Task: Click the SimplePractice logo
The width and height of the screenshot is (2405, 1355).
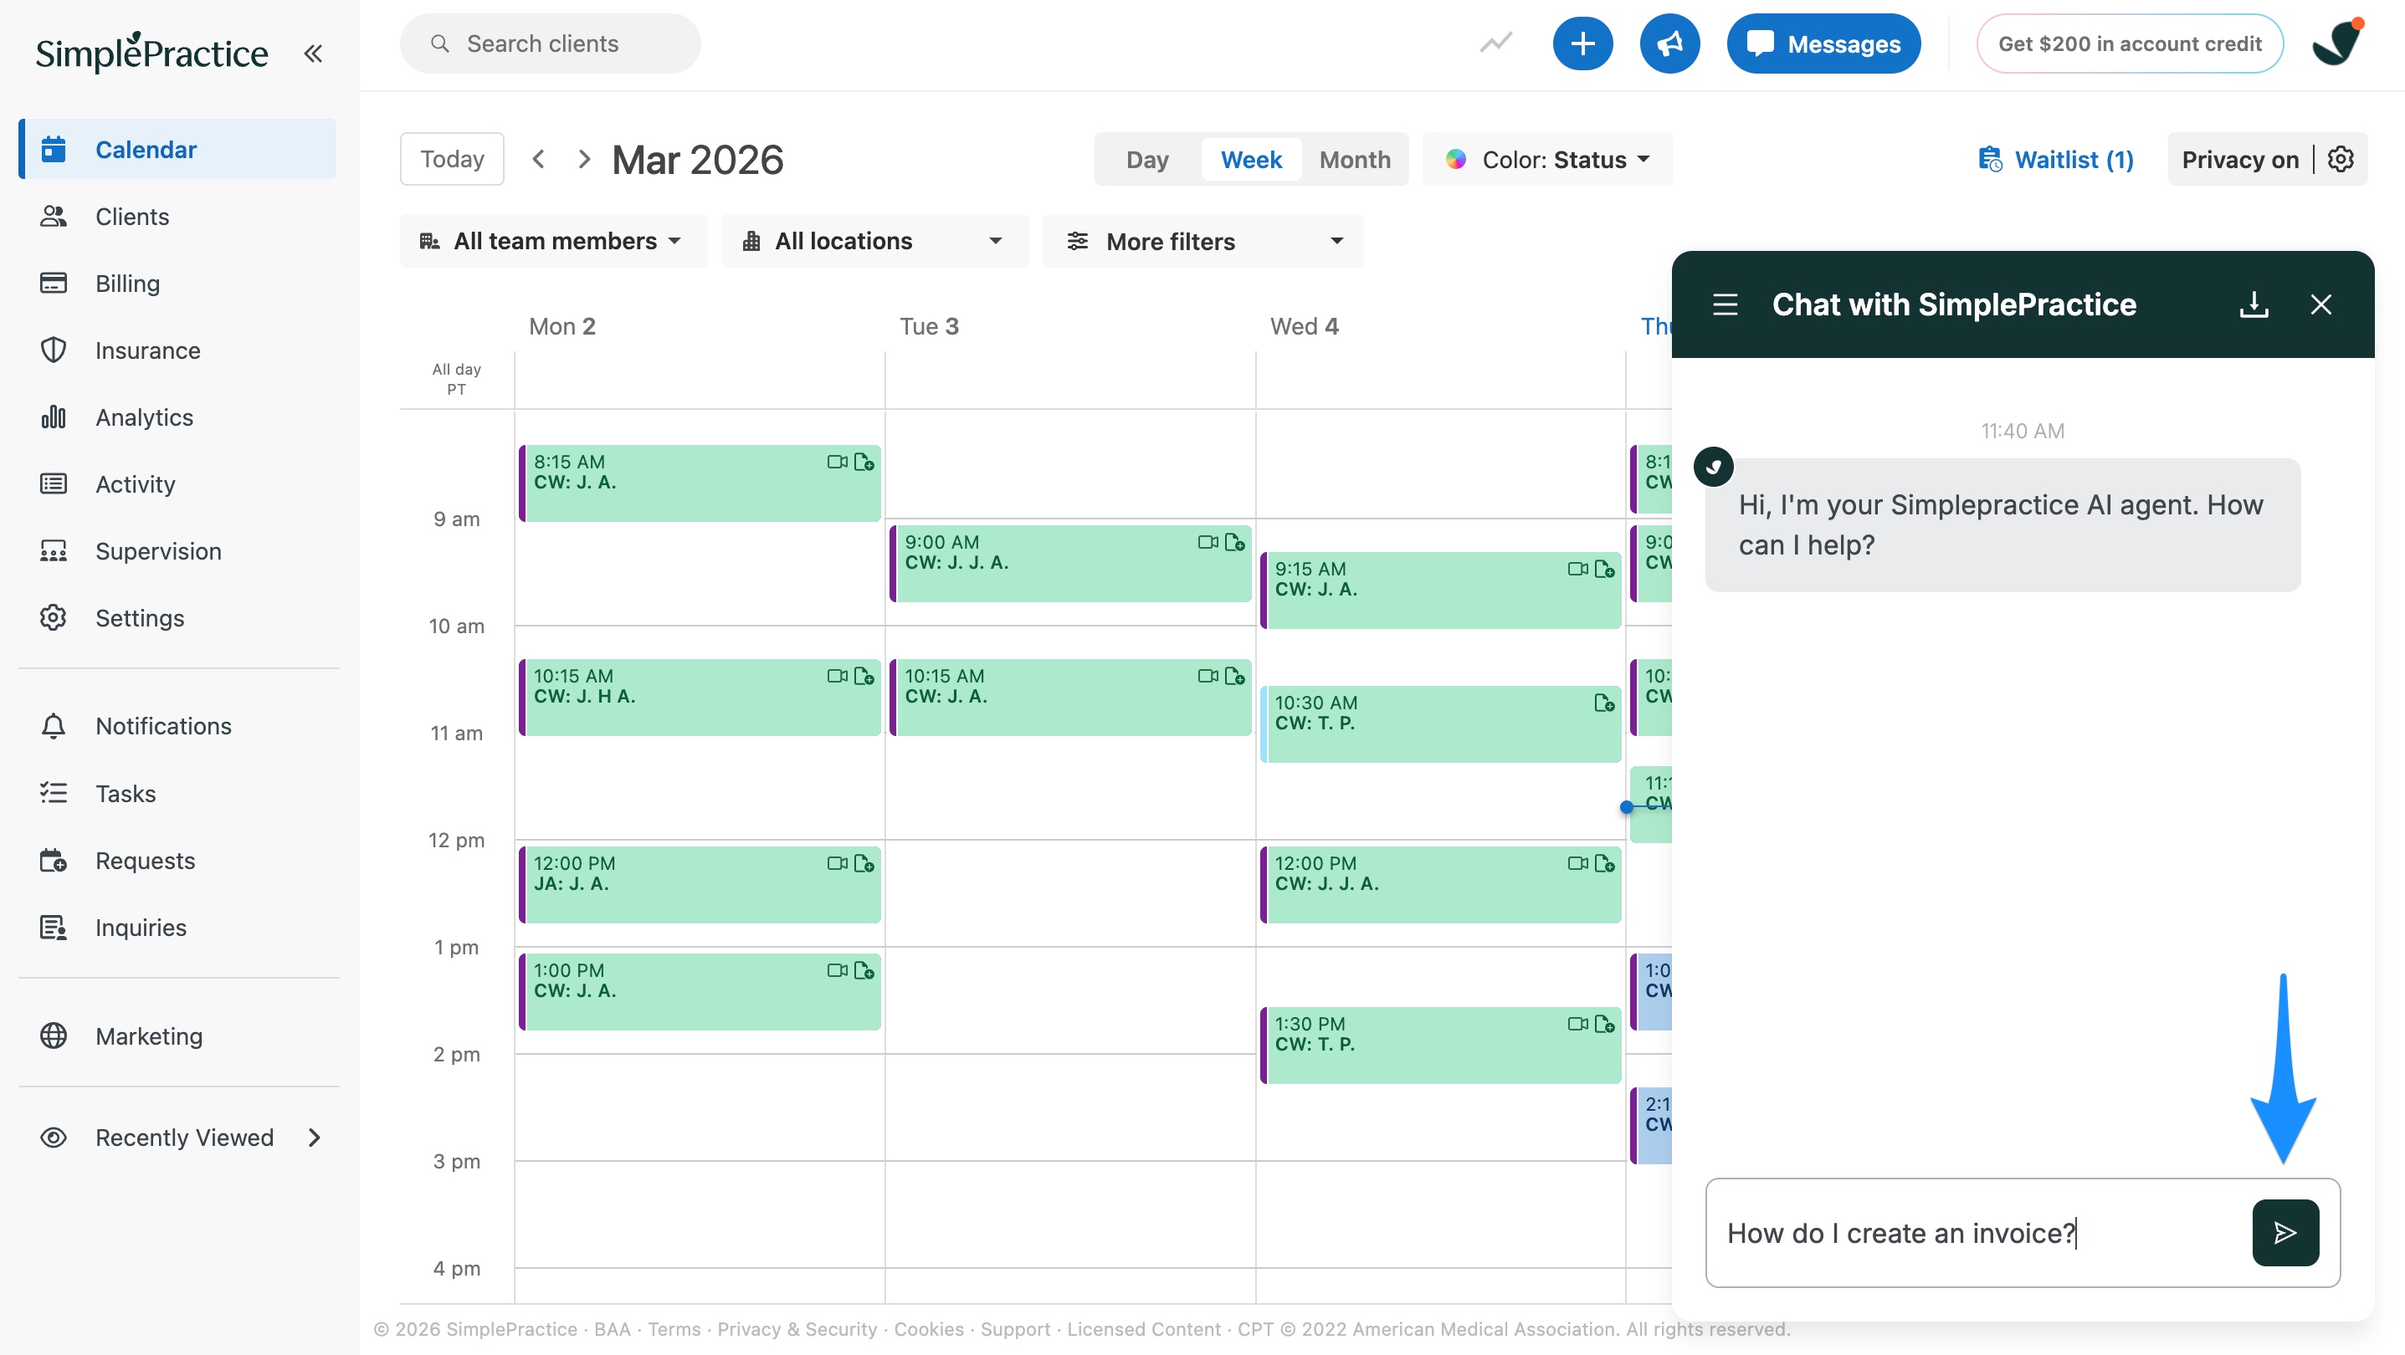Action: [151, 52]
